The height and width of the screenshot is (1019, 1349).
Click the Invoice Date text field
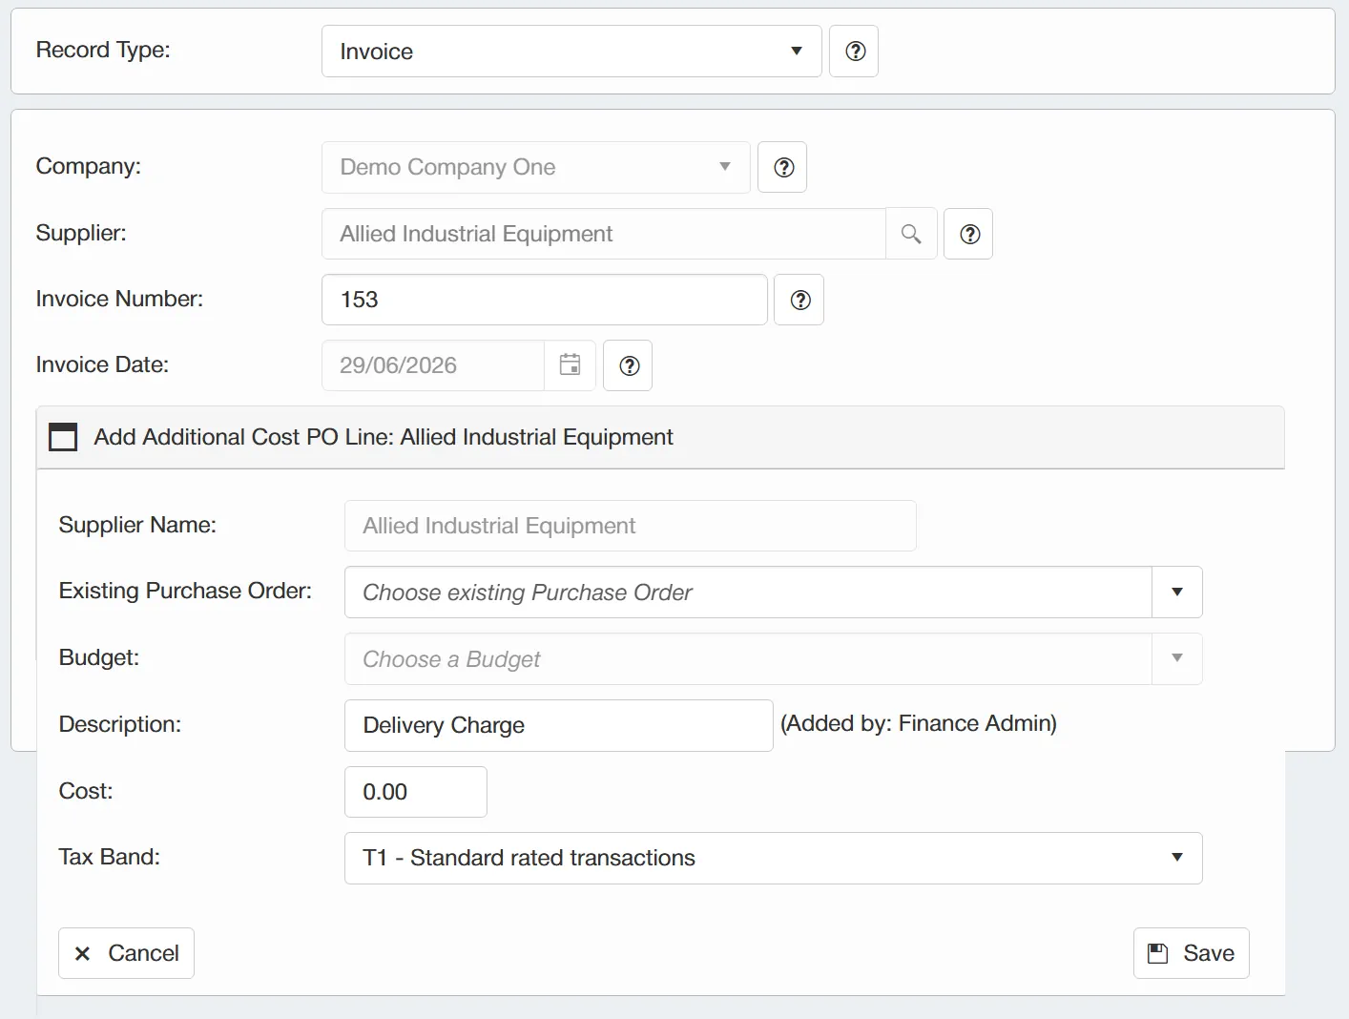[x=433, y=365]
